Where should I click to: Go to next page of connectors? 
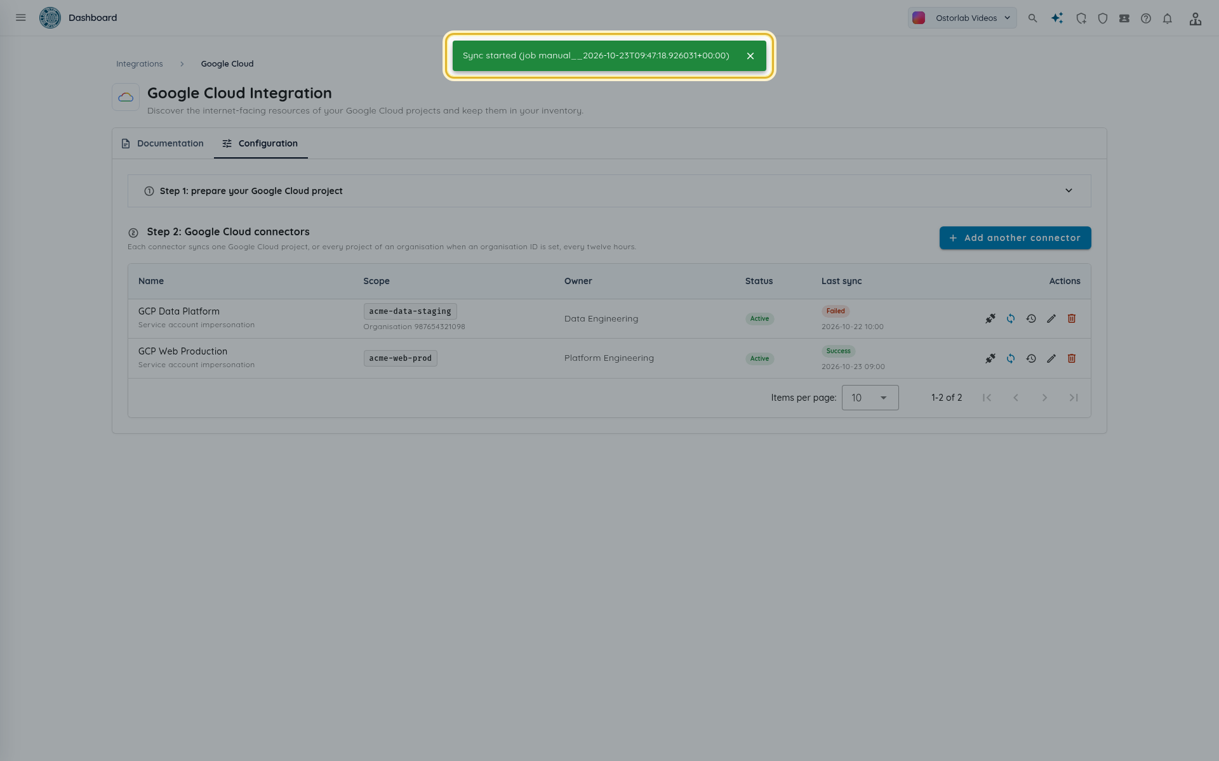1044,398
